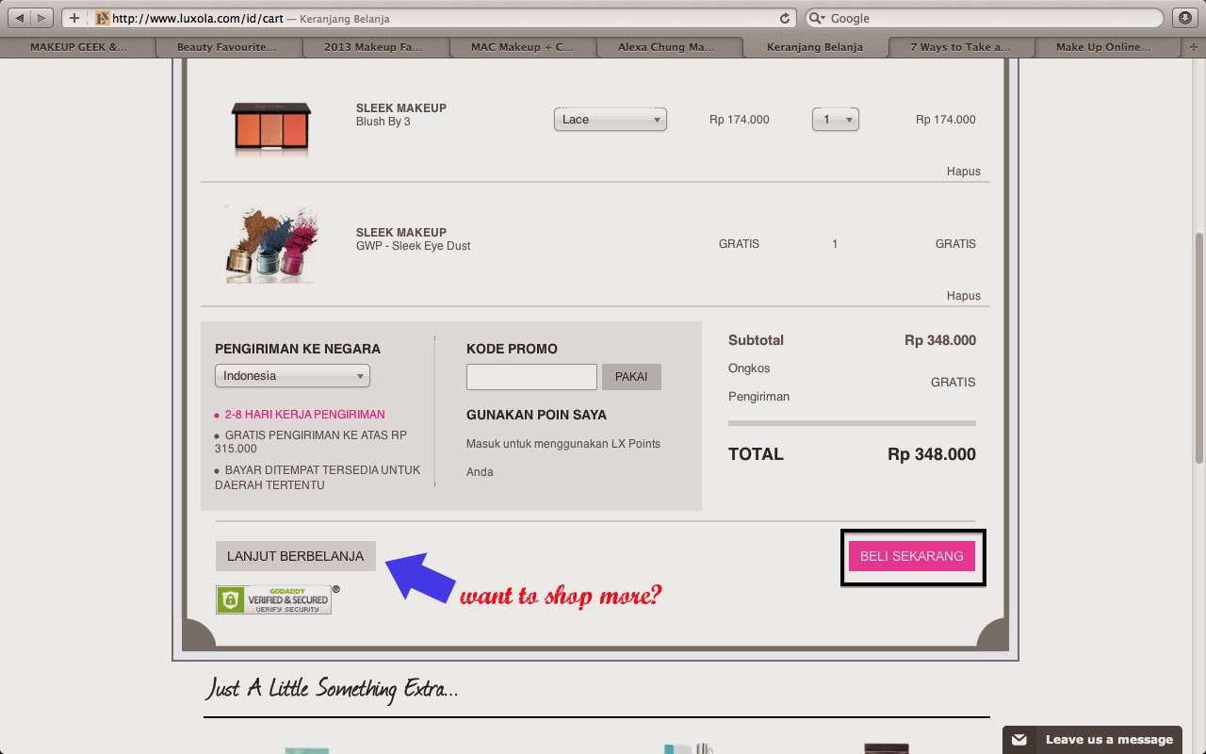Reload the page with the refresh icon
This screenshot has width=1206, height=754.
(x=784, y=18)
